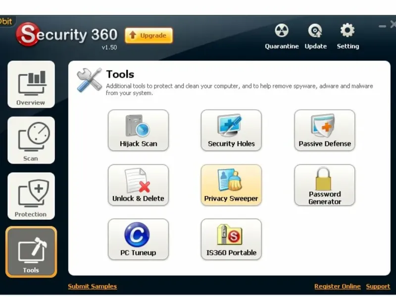Screen dimensions: 396x297
Task: Open the Password Generator tool
Action: coord(325,185)
